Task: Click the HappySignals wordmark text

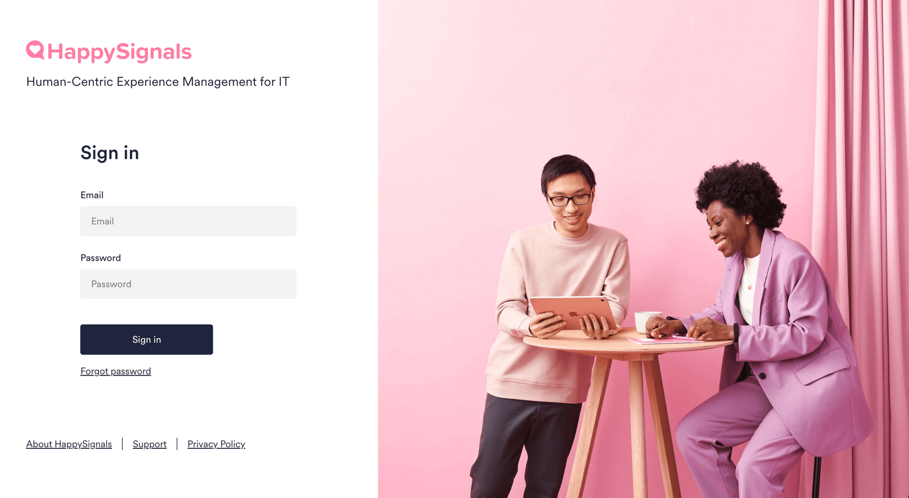Action: pyautogui.click(x=119, y=52)
